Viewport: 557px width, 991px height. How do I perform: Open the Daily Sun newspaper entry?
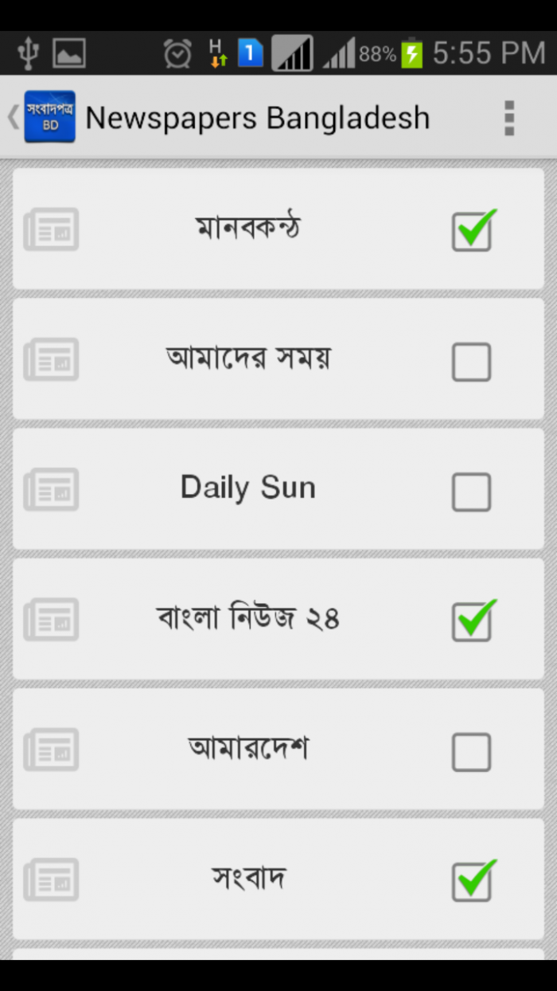click(248, 488)
